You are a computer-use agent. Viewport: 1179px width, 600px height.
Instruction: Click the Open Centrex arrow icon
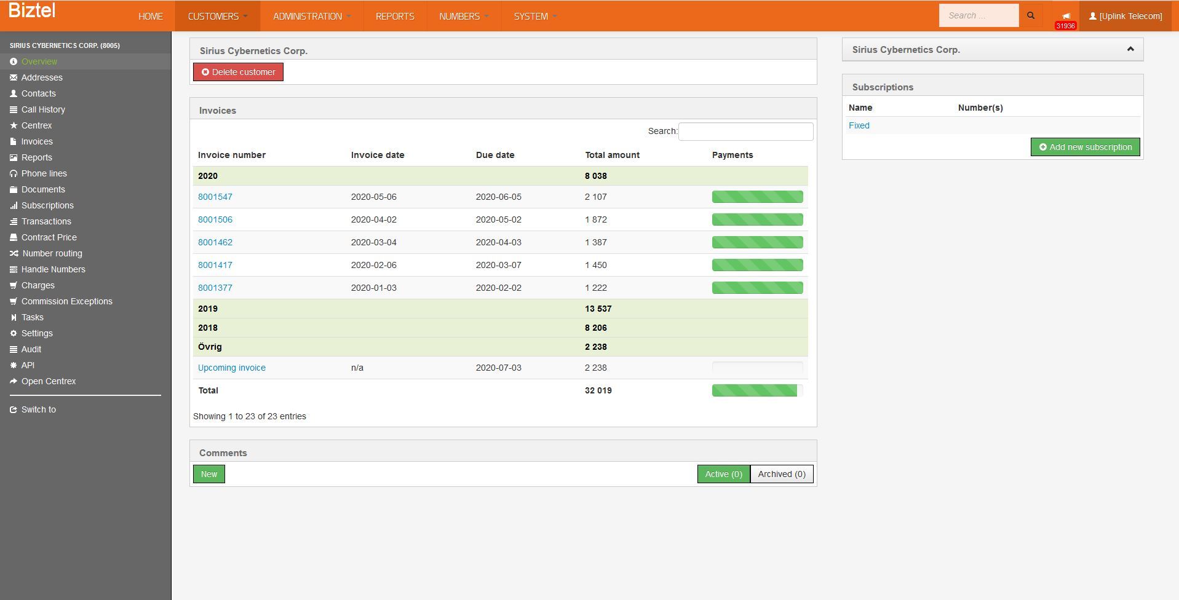(14, 381)
